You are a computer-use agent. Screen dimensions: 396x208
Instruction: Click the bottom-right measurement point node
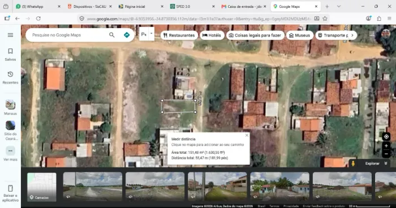click(195, 112)
